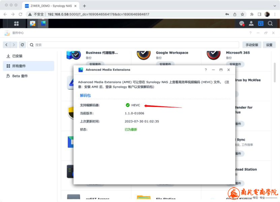
Task: Maximize the Advanced Media Extensions dialog
Action: 221,70
